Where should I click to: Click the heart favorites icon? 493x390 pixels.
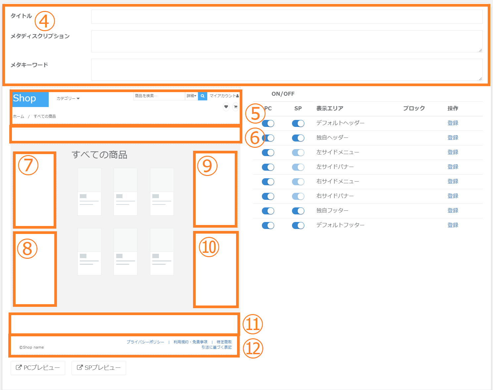(x=226, y=107)
